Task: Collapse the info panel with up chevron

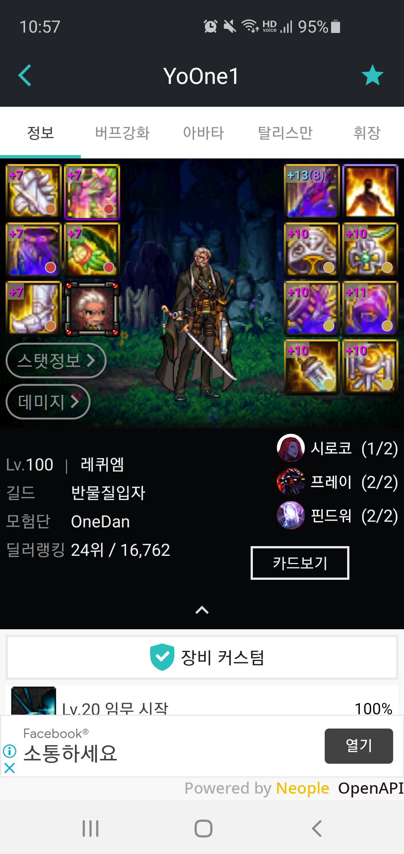Action: (x=202, y=610)
